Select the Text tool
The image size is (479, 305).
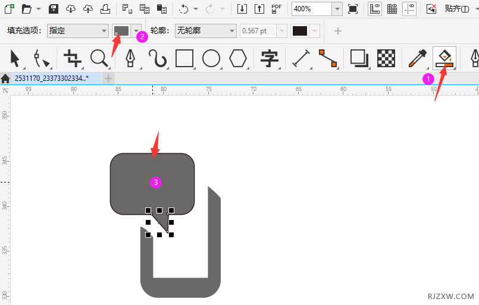[x=269, y=58]
